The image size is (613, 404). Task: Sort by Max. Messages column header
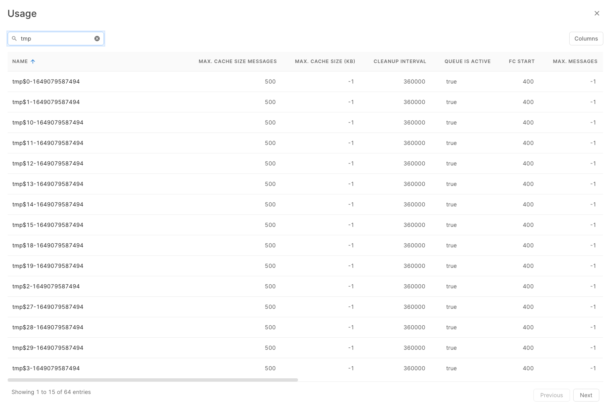575,61
